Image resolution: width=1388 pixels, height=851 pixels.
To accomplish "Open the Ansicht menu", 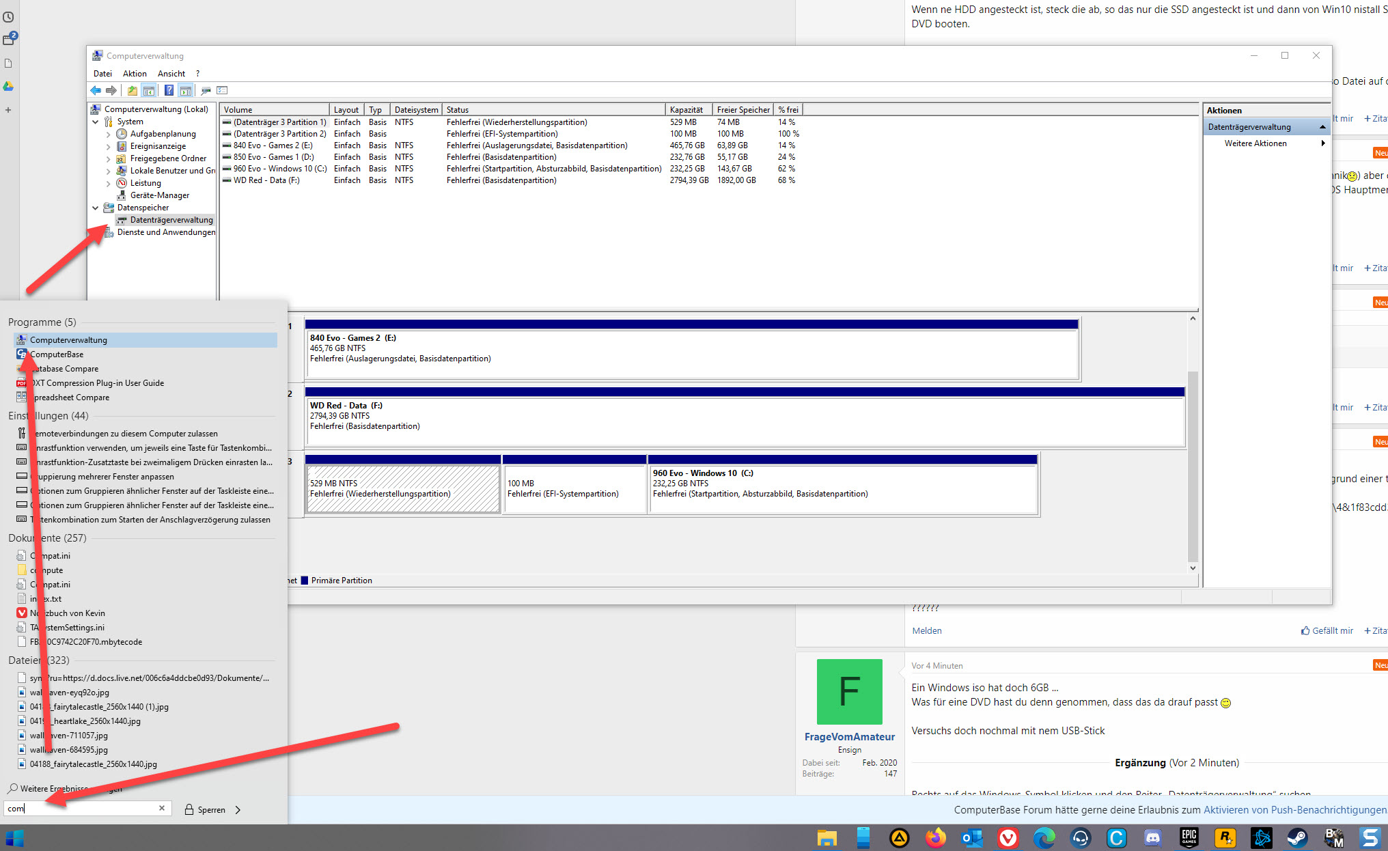I will coord(171,74).
